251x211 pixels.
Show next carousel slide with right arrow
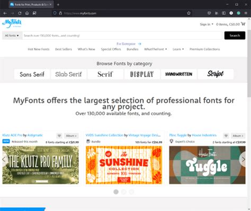[x=243, y=160]
